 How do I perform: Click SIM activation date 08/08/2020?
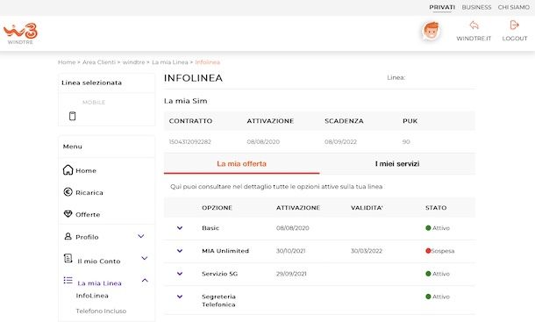point(263,142)
